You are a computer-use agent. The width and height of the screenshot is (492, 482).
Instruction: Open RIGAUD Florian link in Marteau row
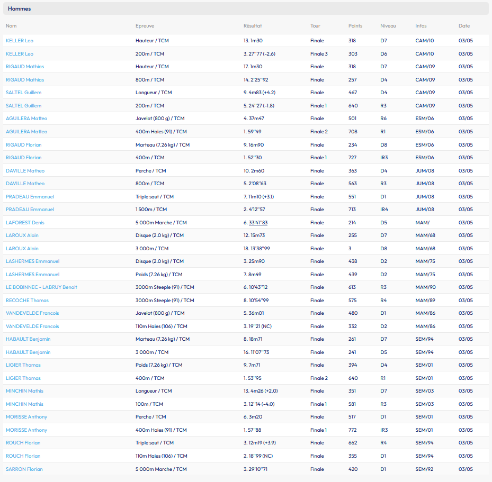[23, 145]
